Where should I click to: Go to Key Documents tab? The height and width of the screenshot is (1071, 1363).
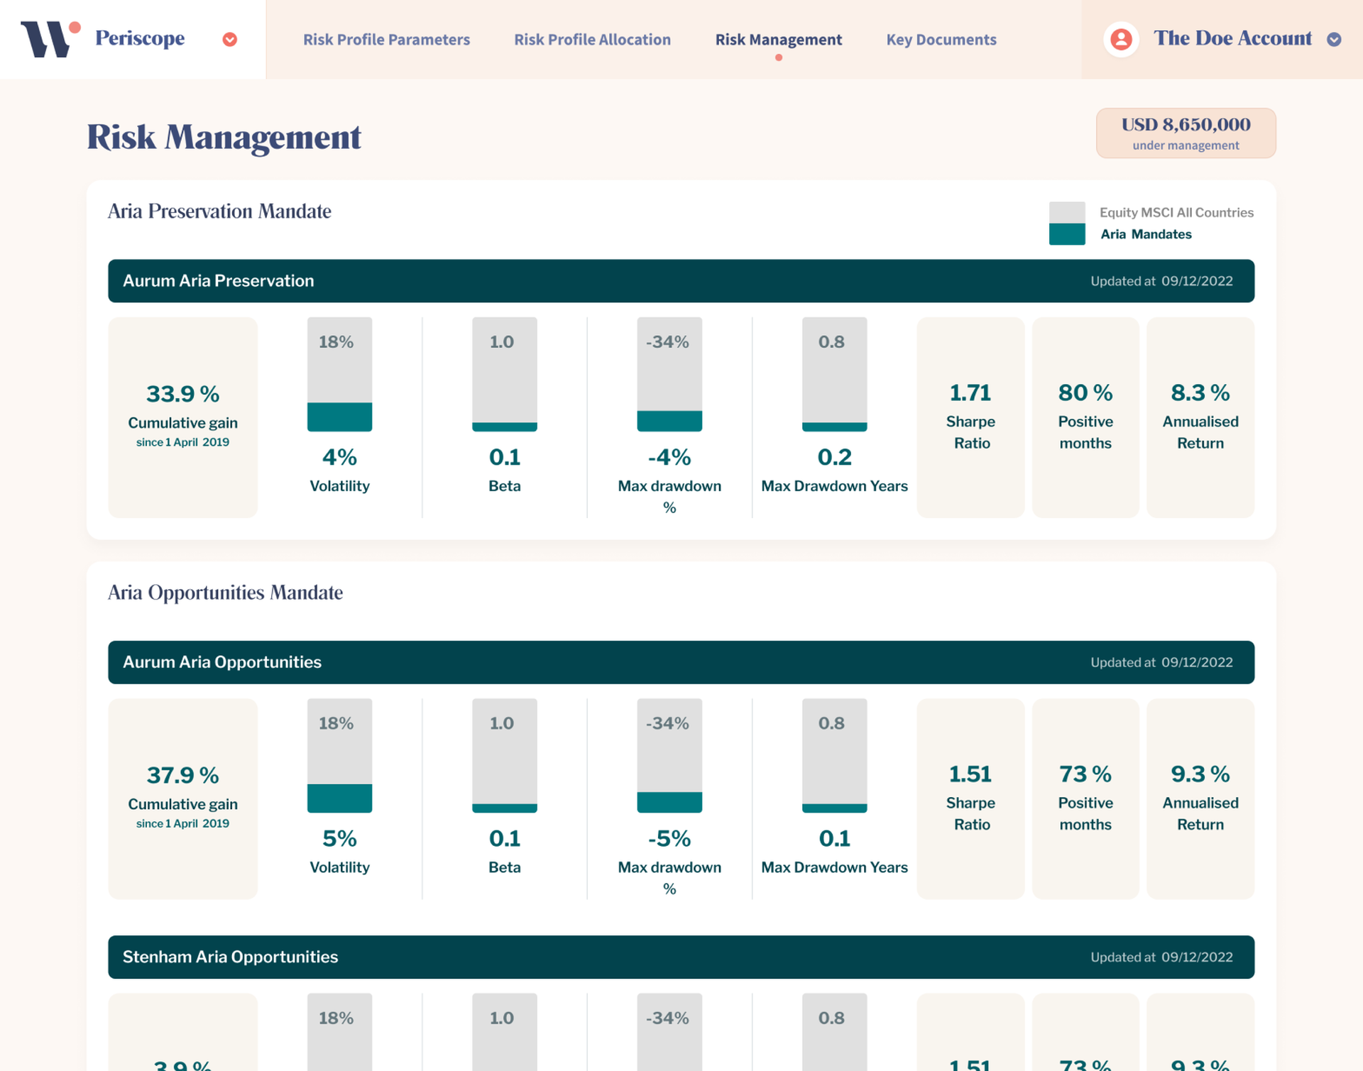[x=941, y=40]
